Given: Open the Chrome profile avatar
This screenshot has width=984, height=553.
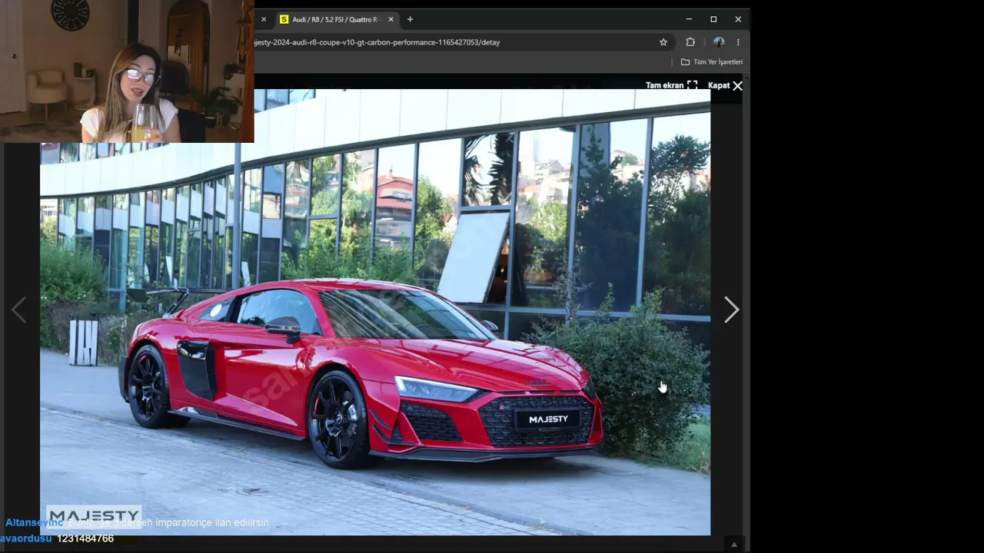Looking at the screenshot, I should (x=719, y=42).
